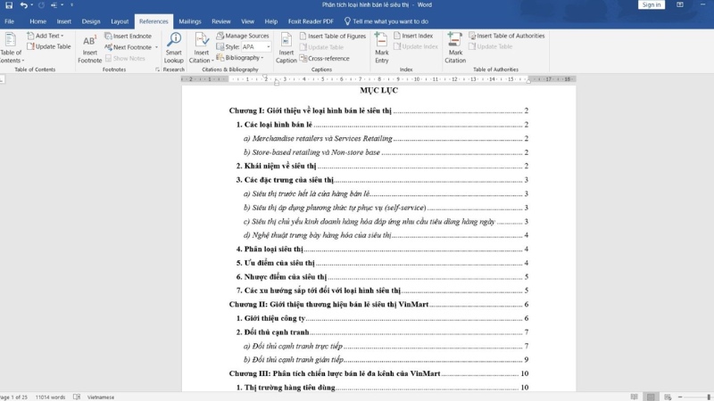Save the document using the Quick Access icon

click(x=23, y=5)
